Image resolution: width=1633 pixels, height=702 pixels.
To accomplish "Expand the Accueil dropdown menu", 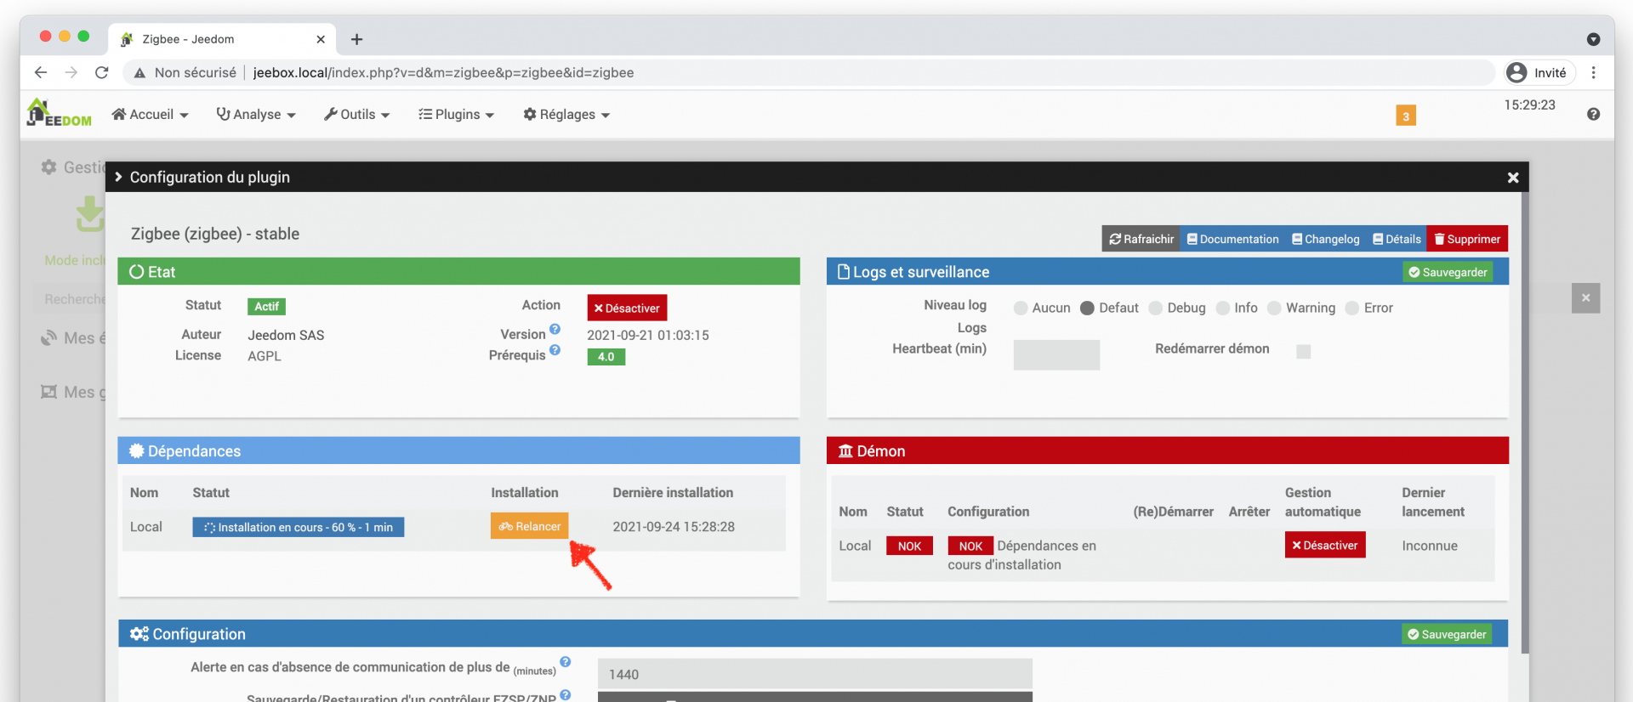I will pos(151,115).
